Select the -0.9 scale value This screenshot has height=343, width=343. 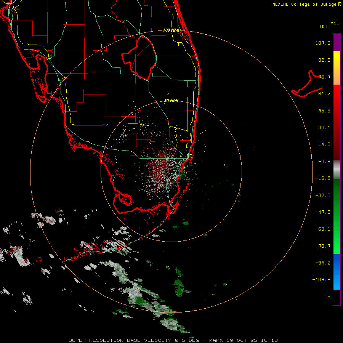pos(324,162)
